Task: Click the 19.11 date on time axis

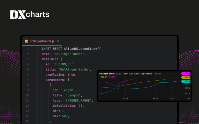Action: tap(155, 98)
